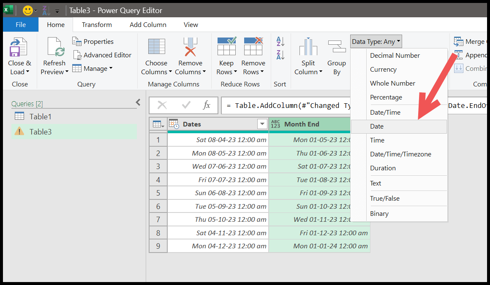Click the Close & Load icon
Screen dimensions: 490x285
pos(19,47)
